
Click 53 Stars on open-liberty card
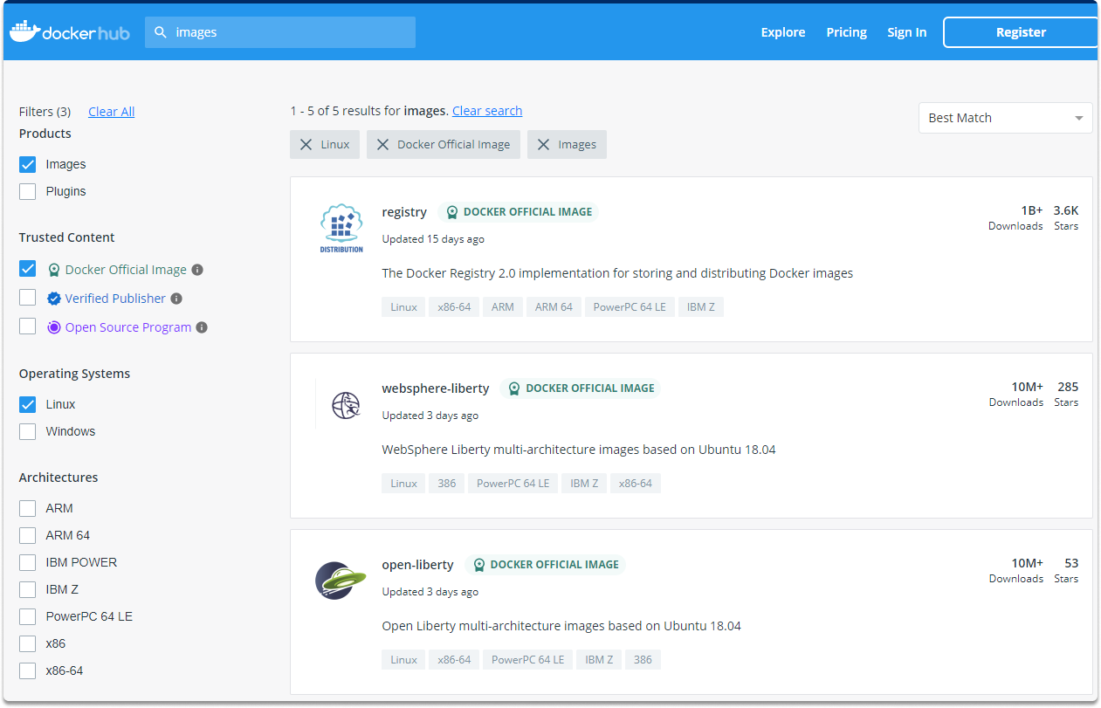tap(1067, 570)
